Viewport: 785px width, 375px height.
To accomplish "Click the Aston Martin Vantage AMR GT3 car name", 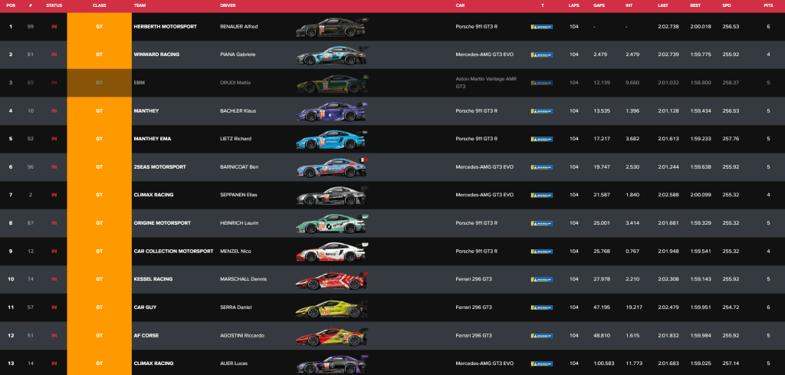I will pos(485,83).
